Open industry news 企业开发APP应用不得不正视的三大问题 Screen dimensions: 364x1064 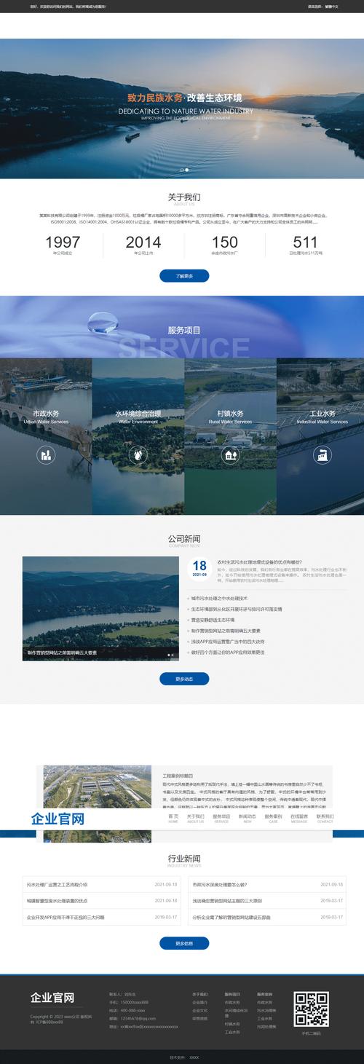click(x=66, y=918)
